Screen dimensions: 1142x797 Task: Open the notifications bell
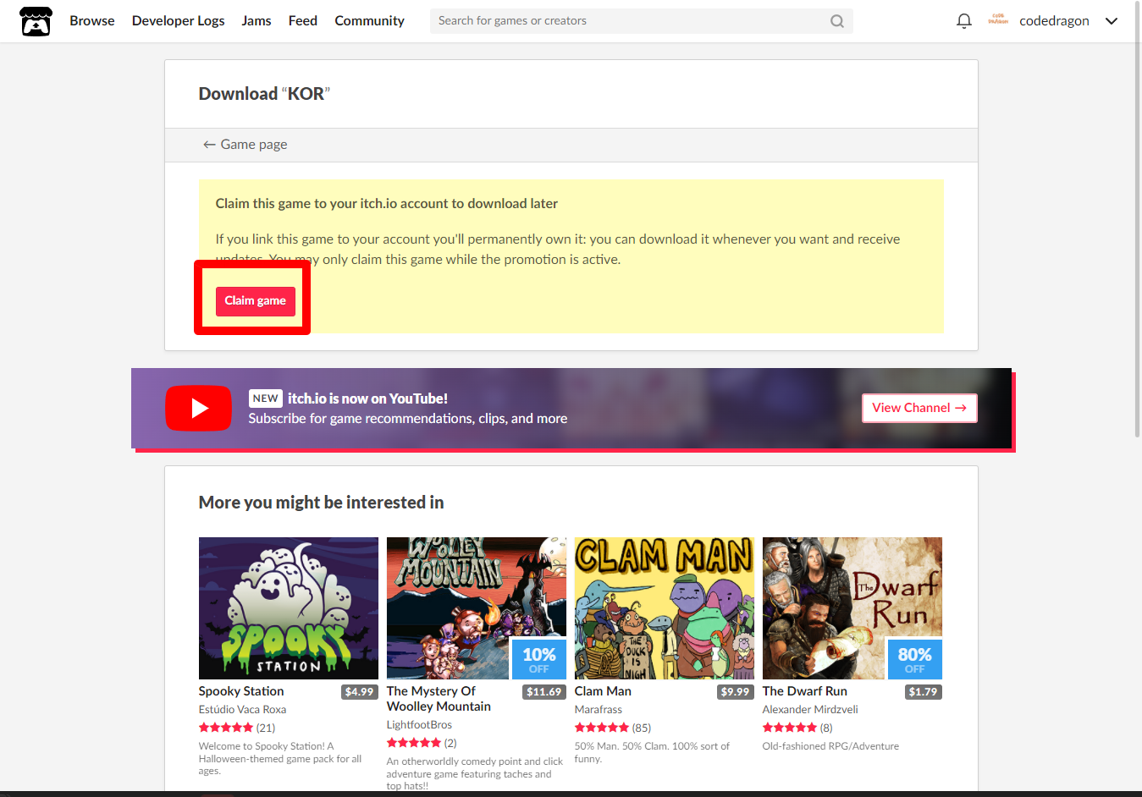(x=963, y=21)
